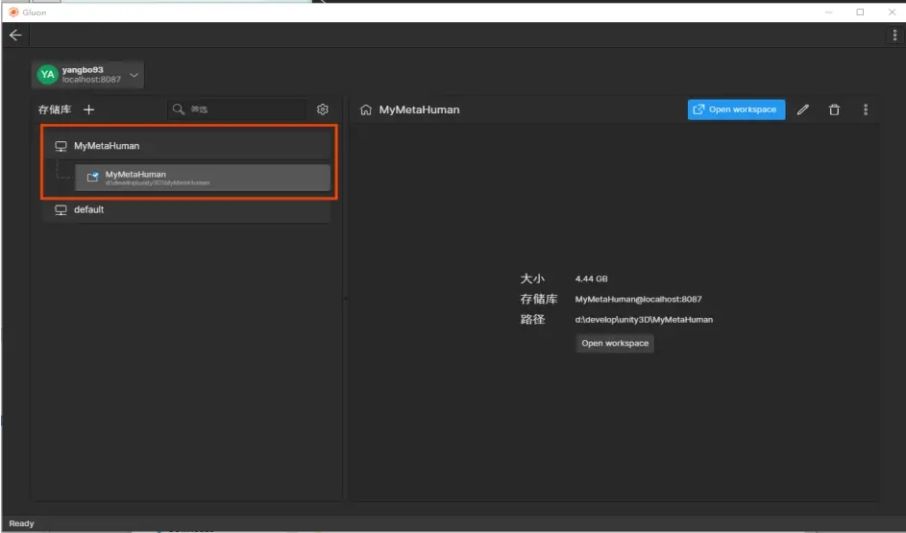
Task: Click the back arrow icon
Action: 14,36
